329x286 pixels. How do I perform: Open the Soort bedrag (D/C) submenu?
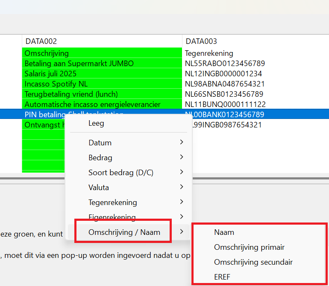coord(129,173)
